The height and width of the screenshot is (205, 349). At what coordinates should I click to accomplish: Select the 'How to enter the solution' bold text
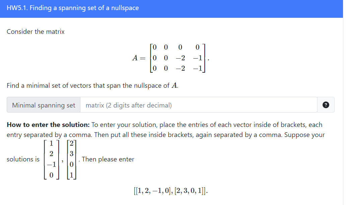pyautogui.click(x=47, y=125)
